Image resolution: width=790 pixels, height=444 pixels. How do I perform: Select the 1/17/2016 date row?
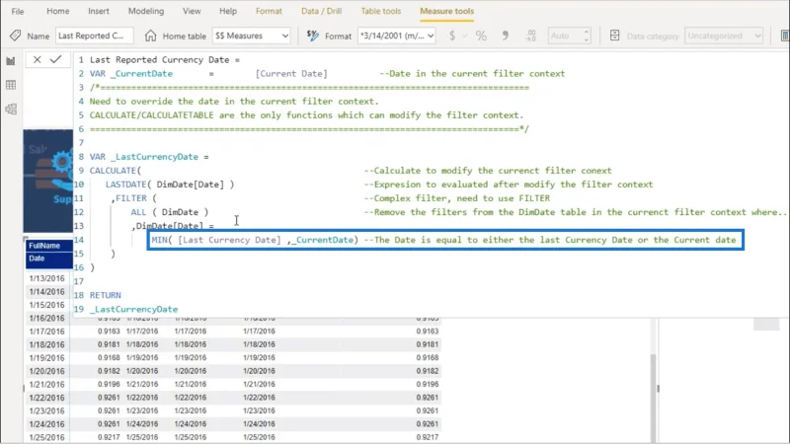coord(46,332)
